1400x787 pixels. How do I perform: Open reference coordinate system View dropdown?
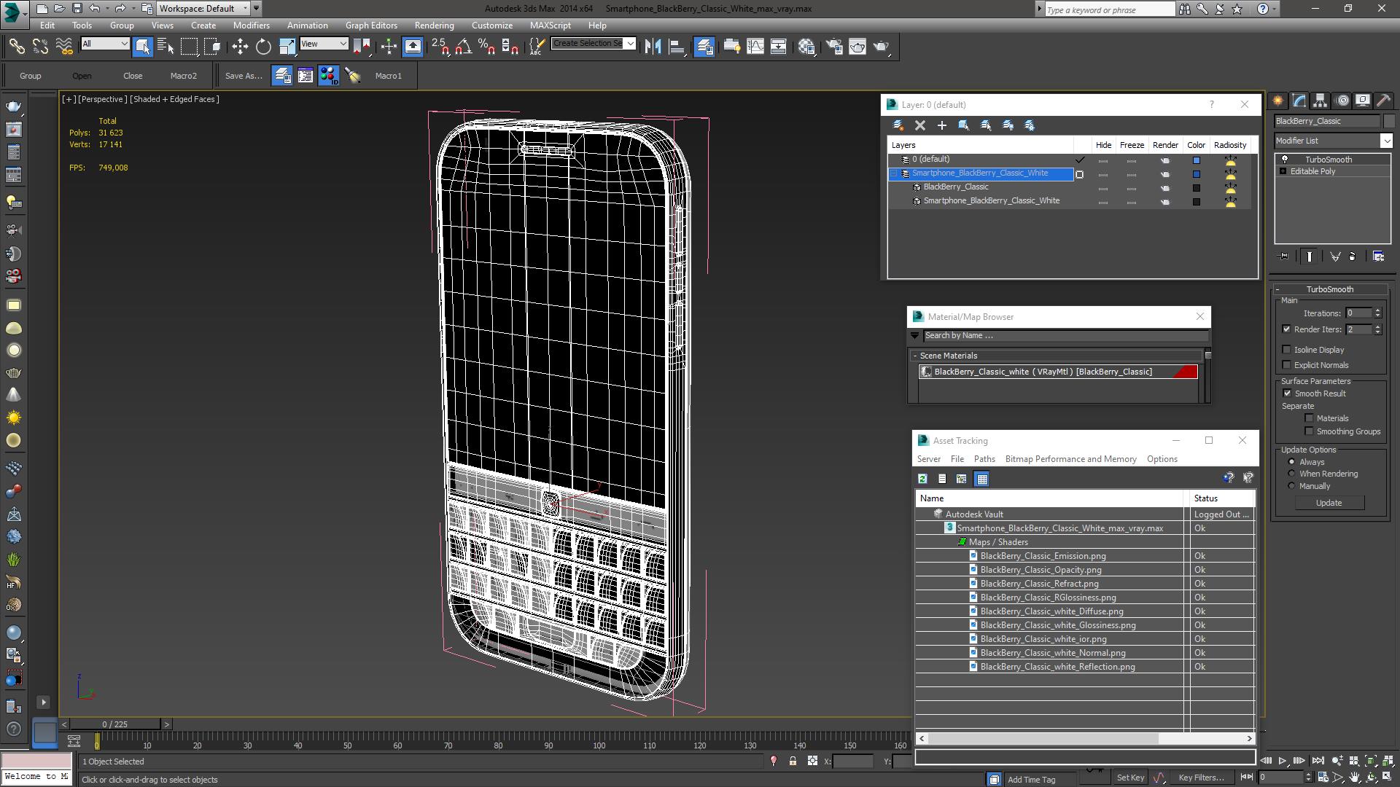click(x=324, y=44)
